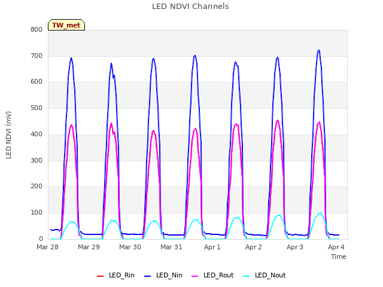Toggle the LED_Rin legend entry
This screenshot has height=287, width=383.
point(115,276)
